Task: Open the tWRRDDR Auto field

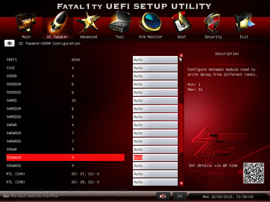Action: point(155,109)
